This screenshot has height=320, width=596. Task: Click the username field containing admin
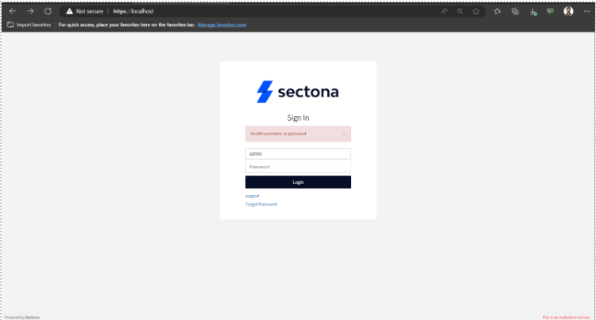coord(297,154)
